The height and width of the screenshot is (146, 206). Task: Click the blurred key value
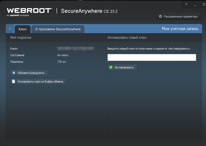click(x=76, y=49)
